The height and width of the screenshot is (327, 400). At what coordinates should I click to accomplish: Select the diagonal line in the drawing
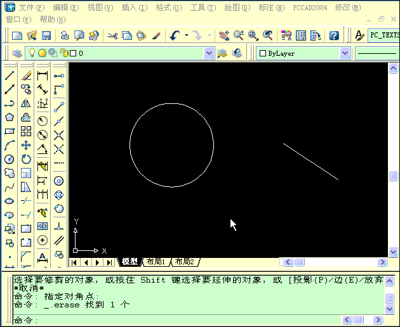pyautogui.click(x=310, y=162)
